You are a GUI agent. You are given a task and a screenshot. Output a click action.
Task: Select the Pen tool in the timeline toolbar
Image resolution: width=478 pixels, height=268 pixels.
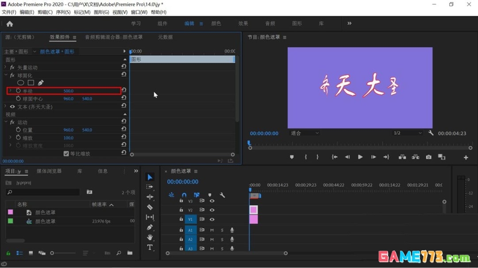pos(150,227)
